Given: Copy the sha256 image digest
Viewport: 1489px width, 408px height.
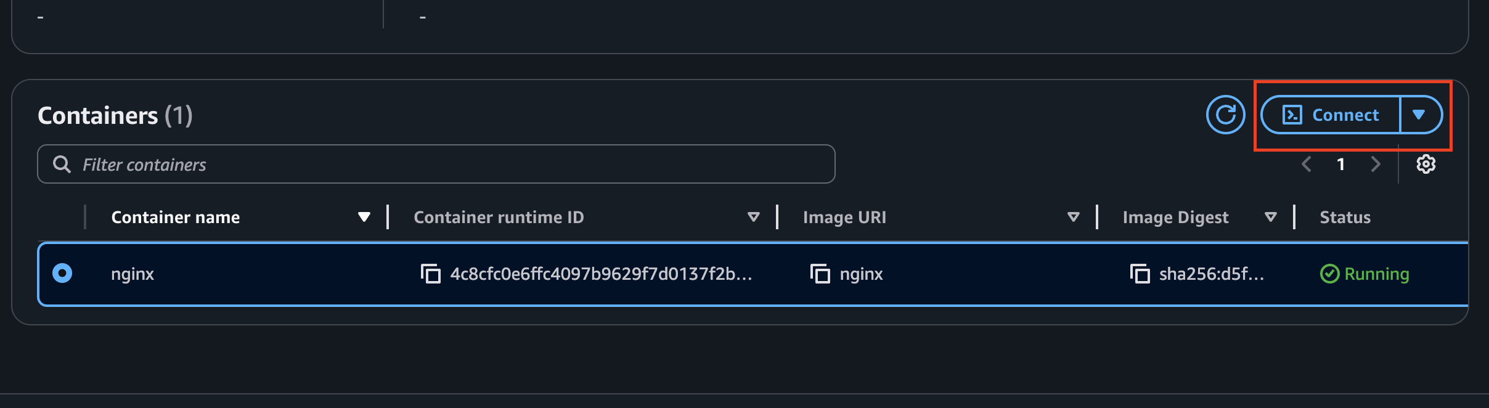Looking at the screenshot, I should pyautogui.click(x=1140, y=274).
